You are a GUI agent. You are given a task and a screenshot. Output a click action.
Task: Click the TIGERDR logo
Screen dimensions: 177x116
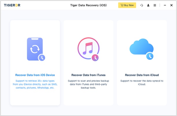tap(12, 5)
